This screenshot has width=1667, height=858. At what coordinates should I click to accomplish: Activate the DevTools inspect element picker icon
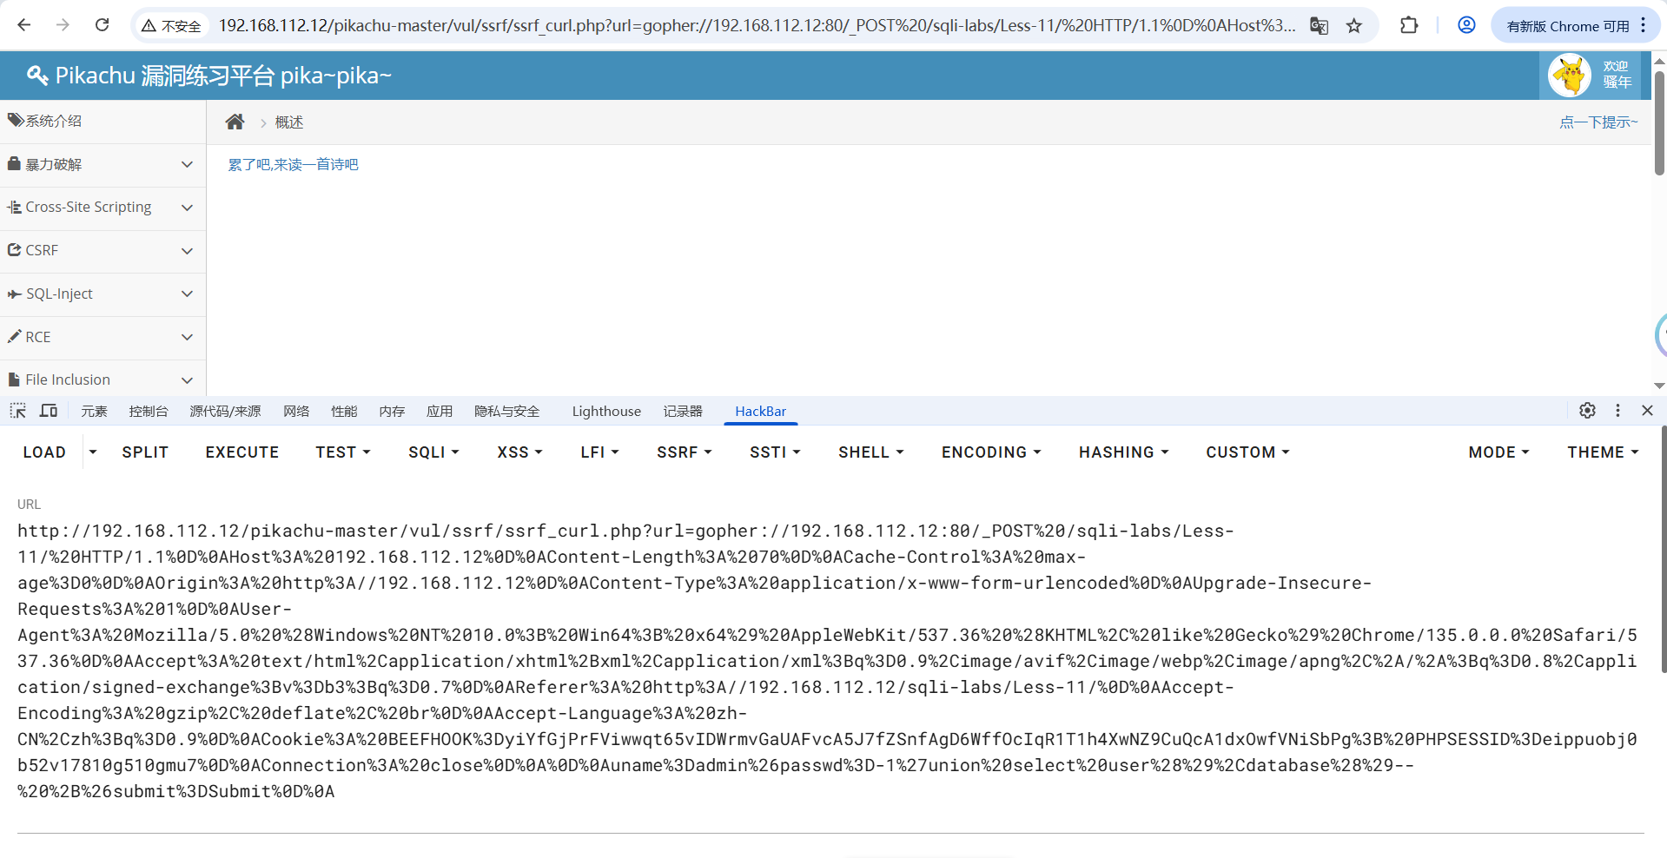coord(18,411)
